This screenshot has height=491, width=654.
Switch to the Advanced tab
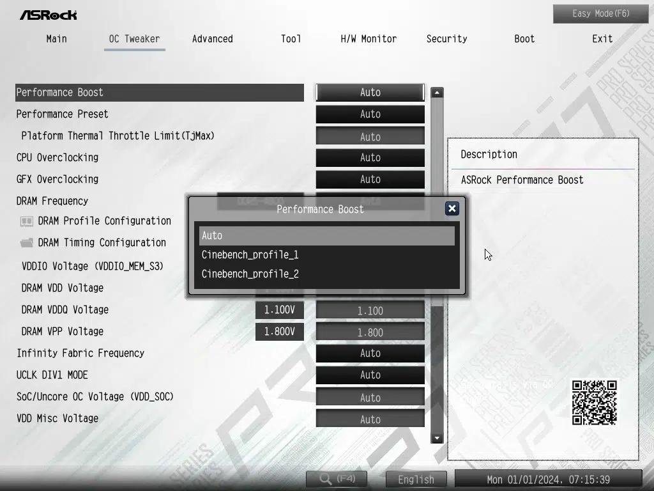(x=212, y=39)
